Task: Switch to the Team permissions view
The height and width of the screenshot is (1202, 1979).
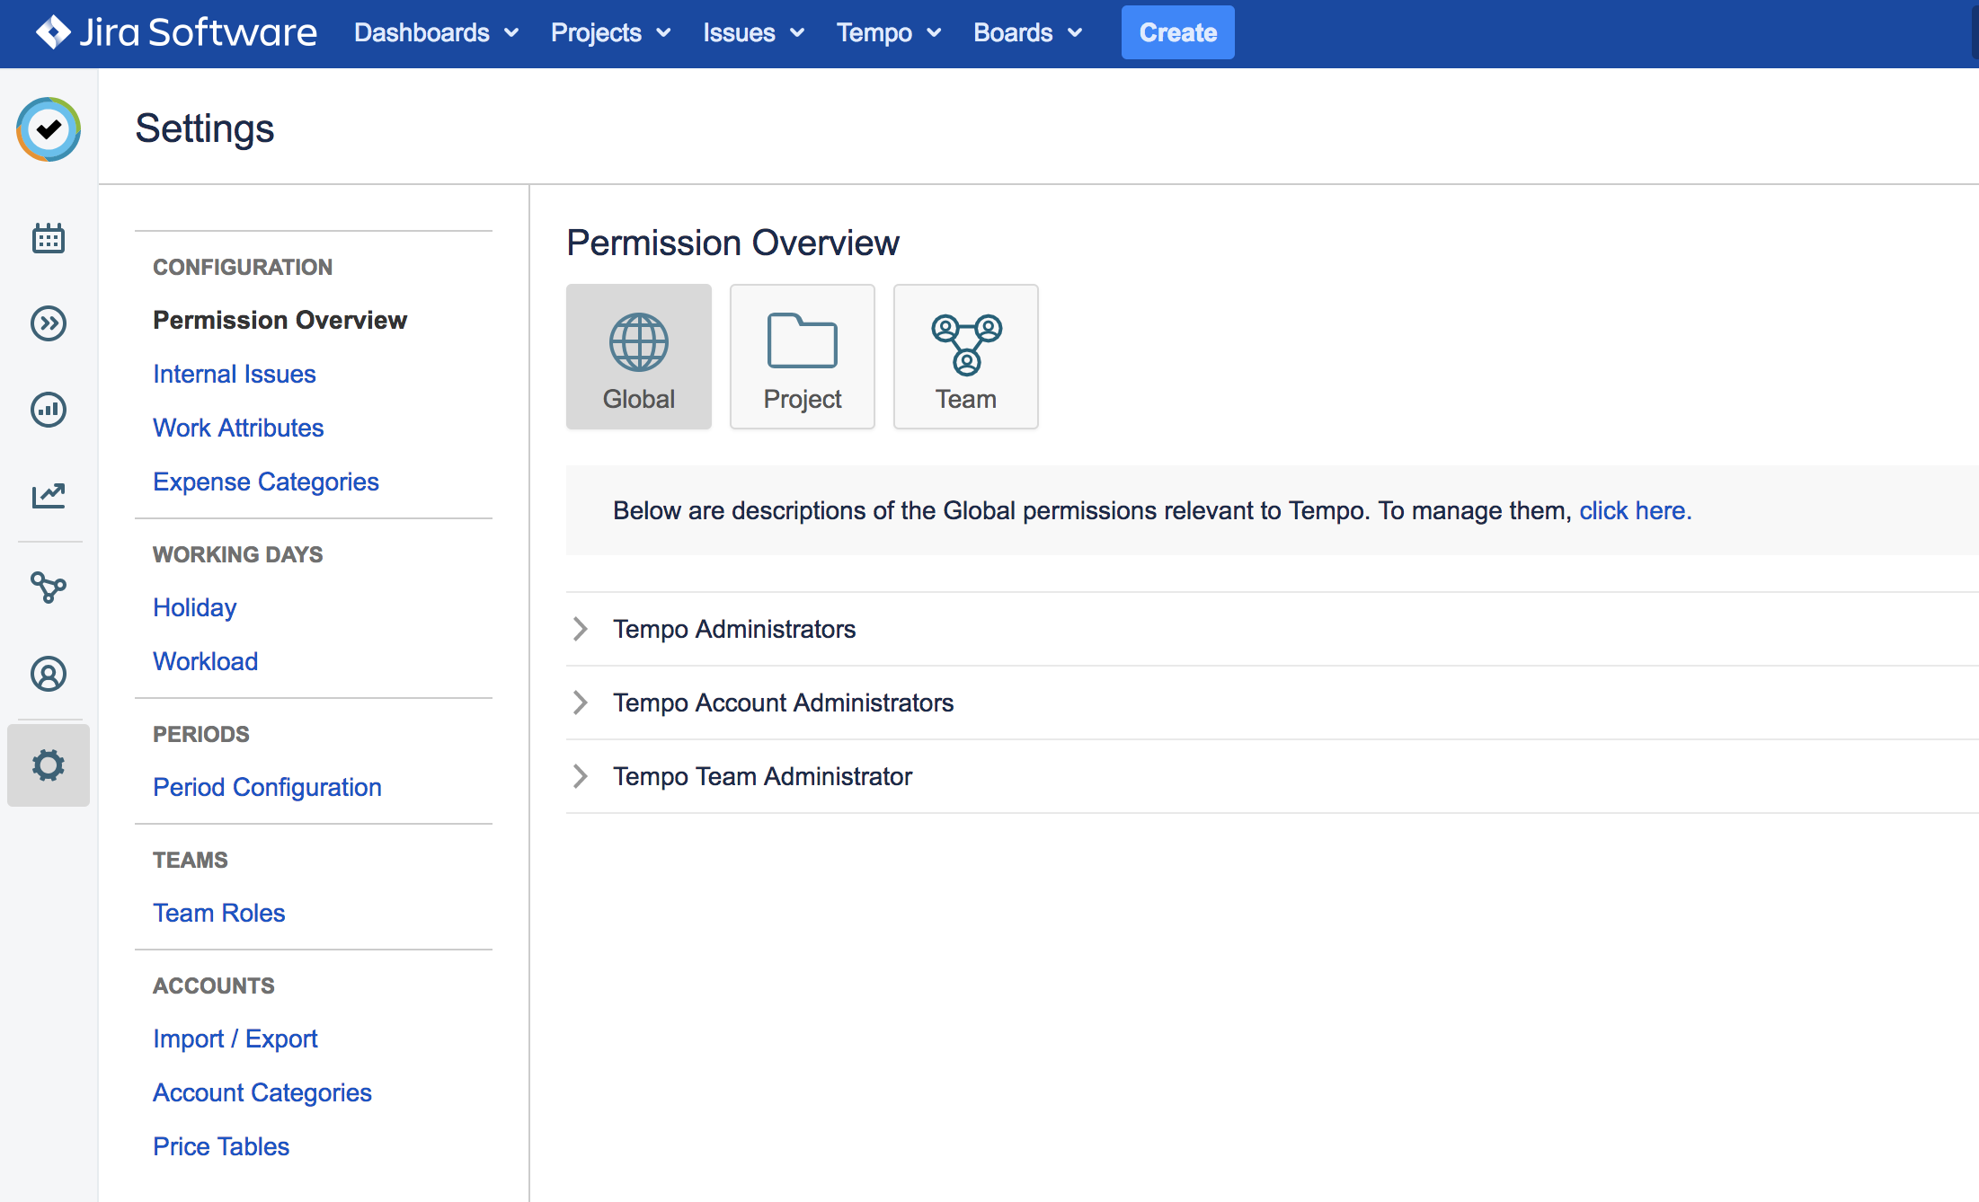Action: [965, 356]
